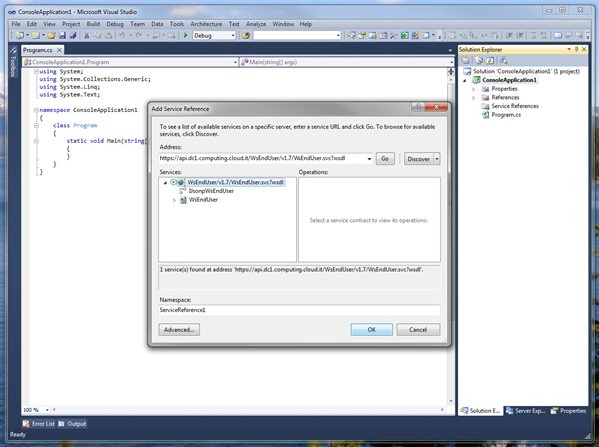599x447 pixels.
Task: Open the Architecture menu
Action: 206,24
